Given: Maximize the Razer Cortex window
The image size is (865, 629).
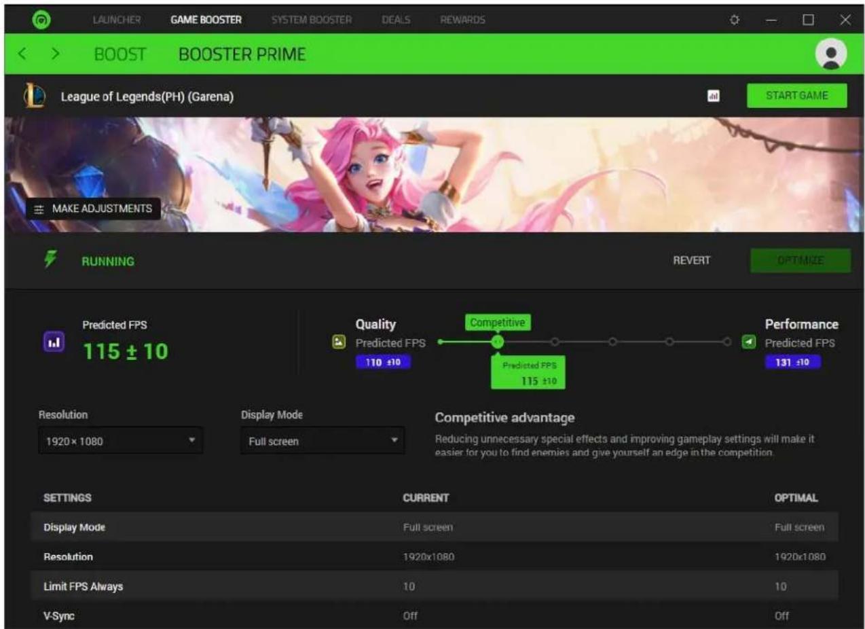Looking at the screenshot, I should click(808, 20).
